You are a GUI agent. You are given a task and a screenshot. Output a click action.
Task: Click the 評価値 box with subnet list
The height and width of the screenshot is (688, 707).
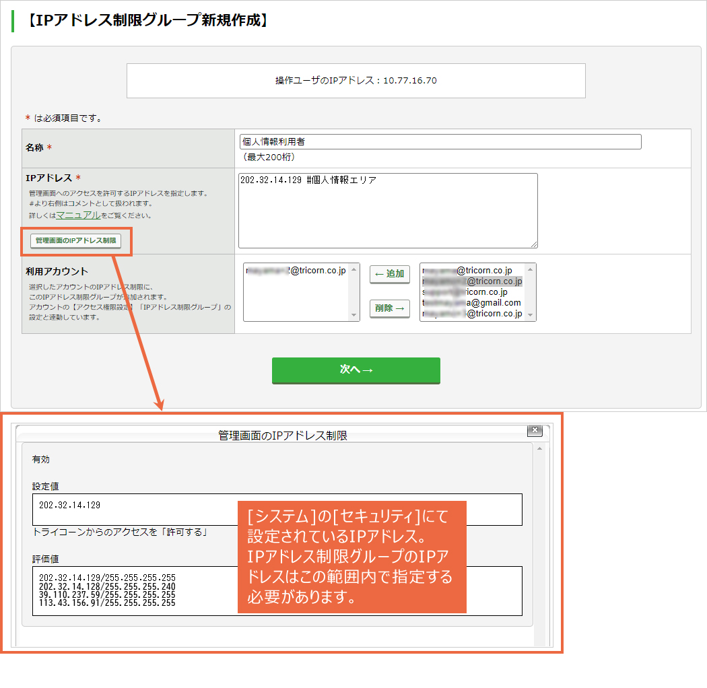277,591
